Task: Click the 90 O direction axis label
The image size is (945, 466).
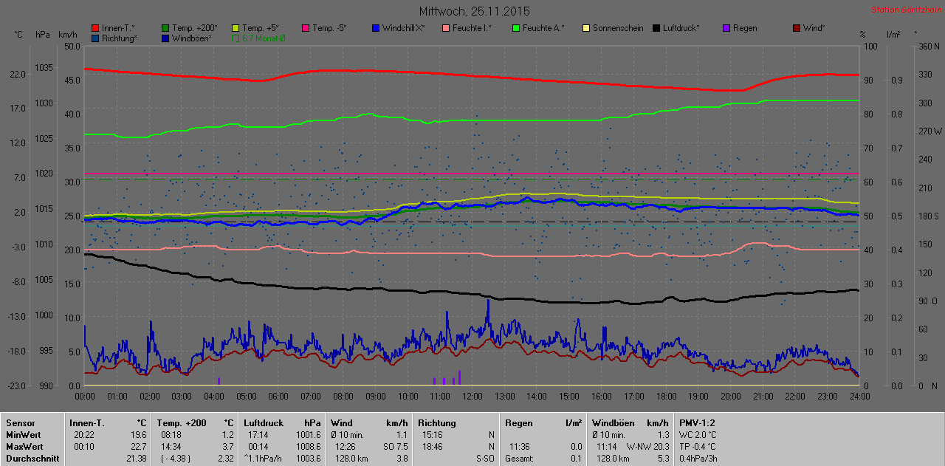Action: point(928,301)
